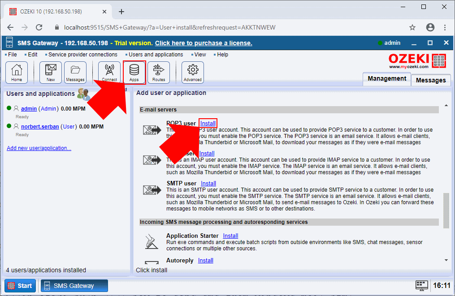The image size is (455, 296).
Task: Click the admin status in title bar
Action: coord(390,43)
